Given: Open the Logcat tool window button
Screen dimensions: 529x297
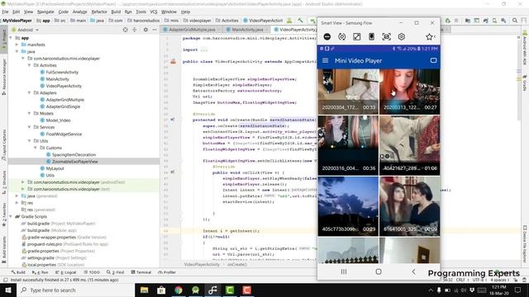Looking at the screenshot, I should pyautogui.click(x=65, y=272).
